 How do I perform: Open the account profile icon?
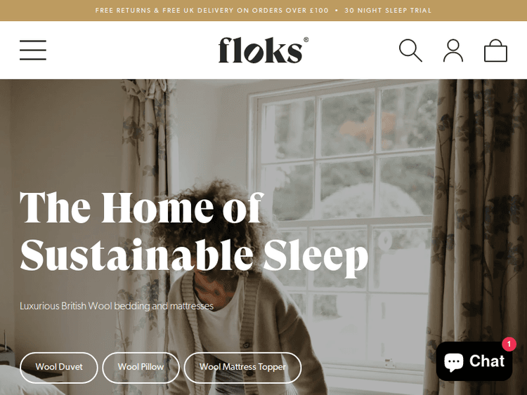(453, 51)
